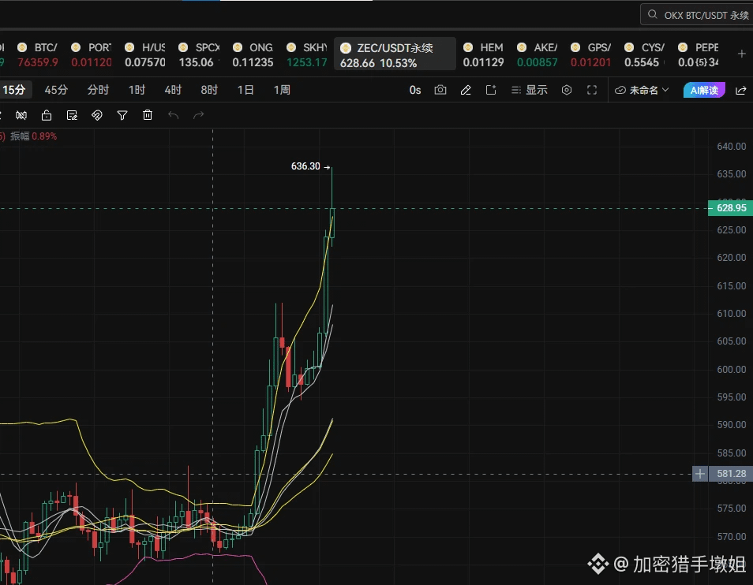Open the PEPE ticker tab
Viewport: 753px width, 585px height.
point(699,54)
